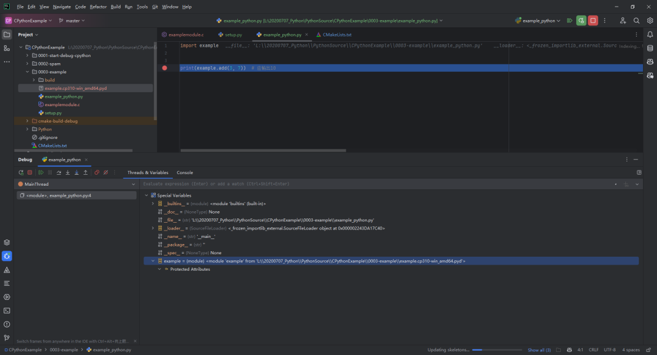Click Rerun debug icon in Debug toolbar
The image size is (657, 355).
(21, 172)
